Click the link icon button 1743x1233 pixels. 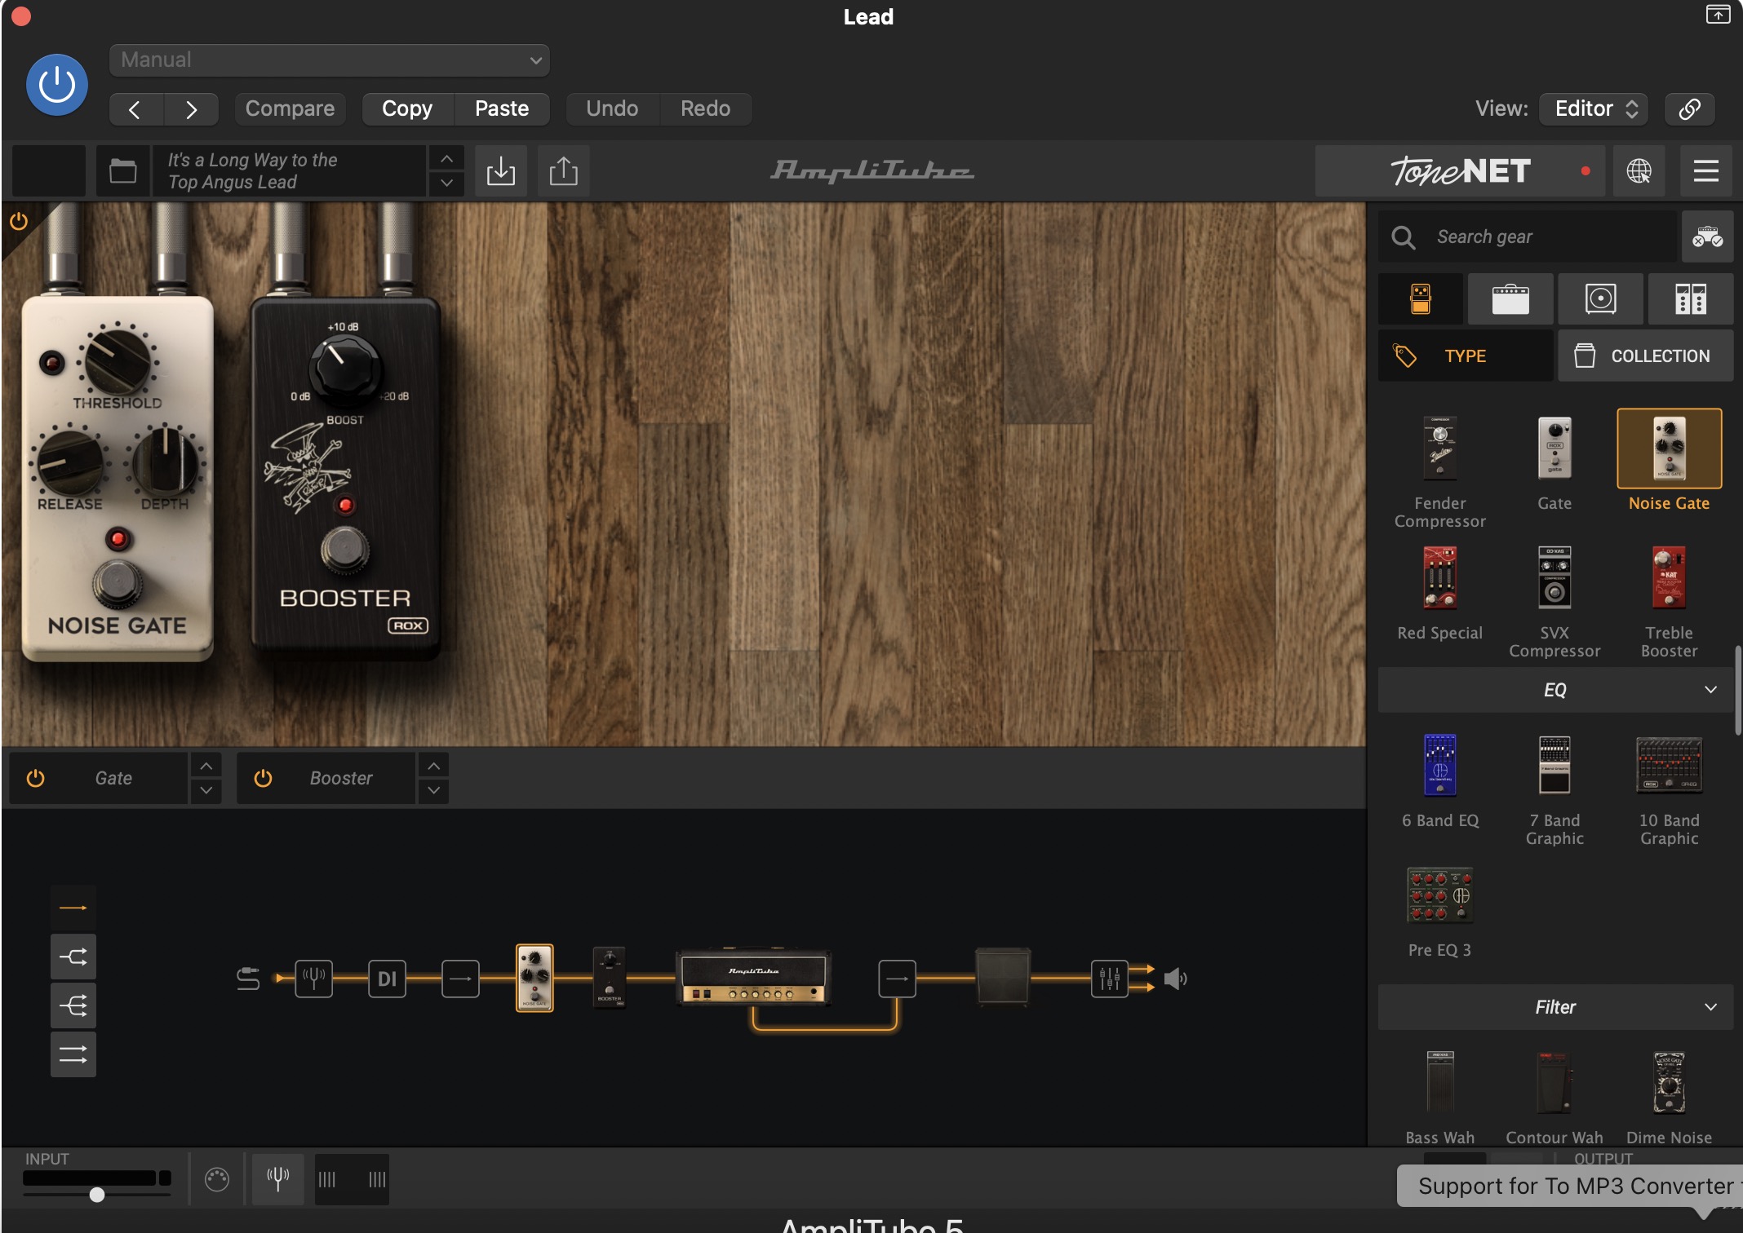tap(1689, 108)
